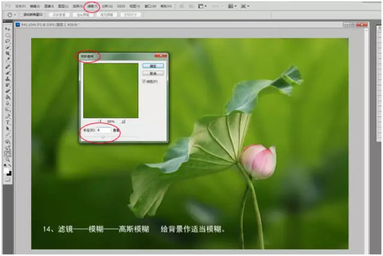This screenshot has height=256, width=383.
Task: Click the 实际像素 button in options bar
Action: tap(59, 15)
